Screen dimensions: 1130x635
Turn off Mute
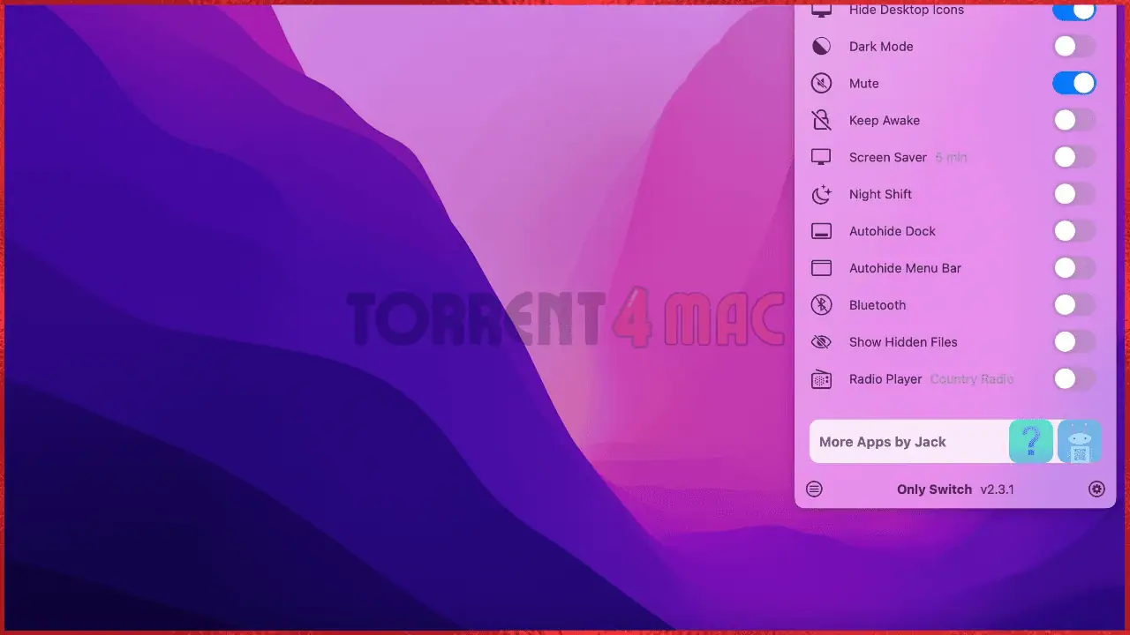coord(1074,83)
